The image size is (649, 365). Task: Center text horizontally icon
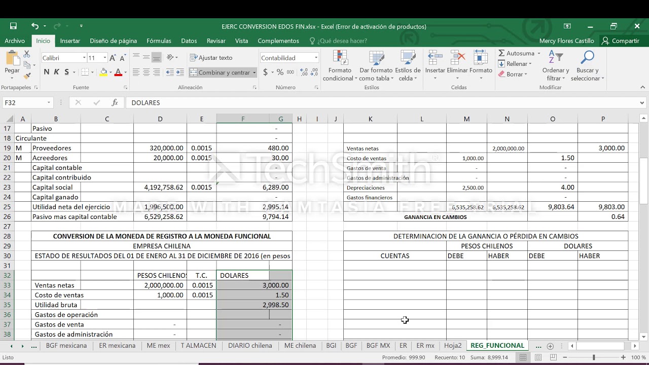(146, 72)
